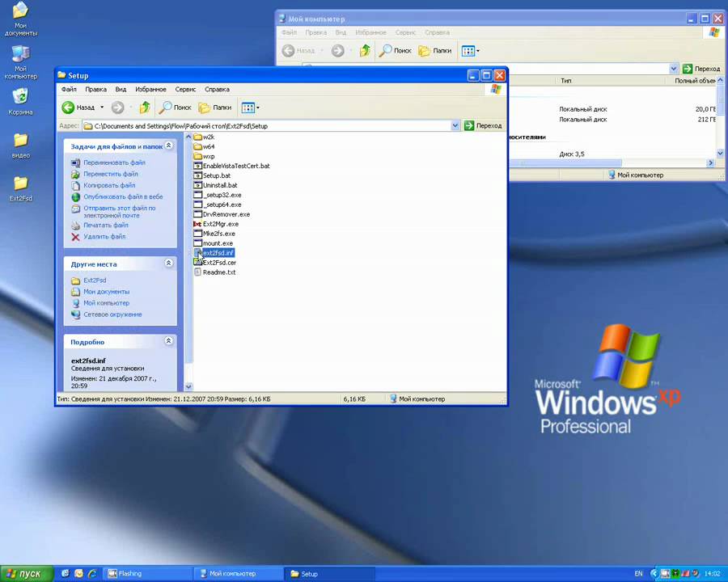Open the address bar dropdown in Setup window
Screen dimensions: 728x582
point(455,125)
